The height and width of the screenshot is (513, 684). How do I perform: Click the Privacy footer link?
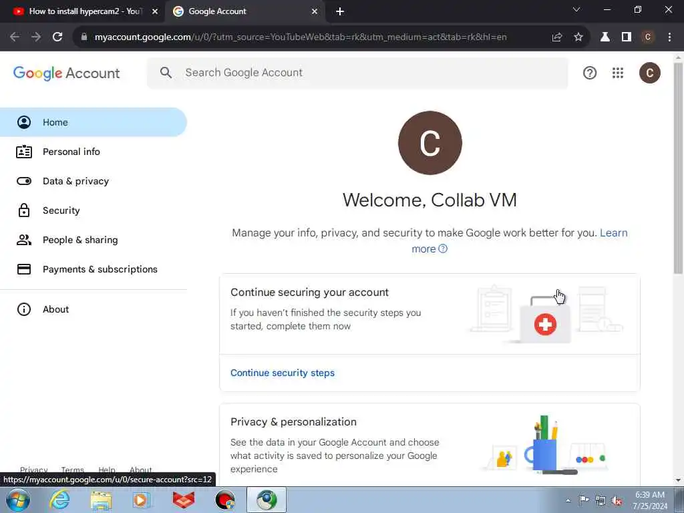[33, 470]
